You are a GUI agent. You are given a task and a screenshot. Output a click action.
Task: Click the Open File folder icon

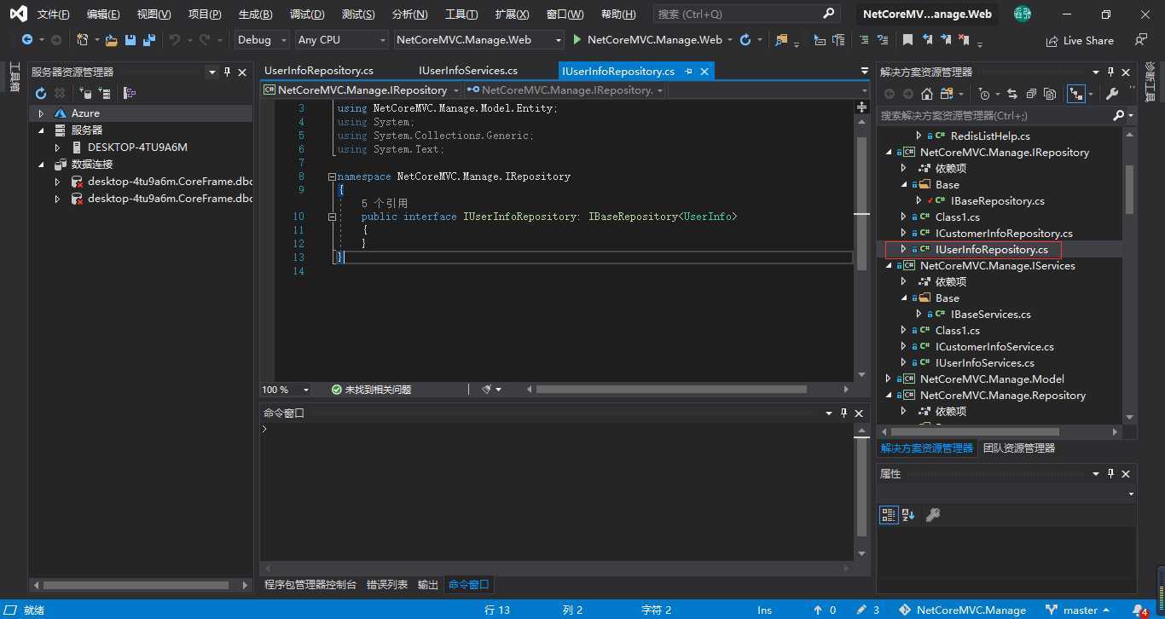click(111, 40)
